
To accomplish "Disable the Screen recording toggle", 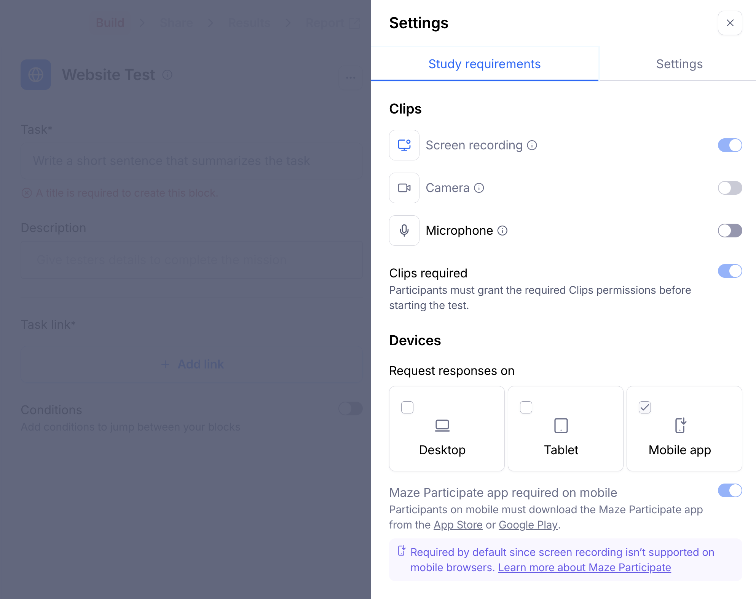I will pyautogui.click(x=729, y=145).
